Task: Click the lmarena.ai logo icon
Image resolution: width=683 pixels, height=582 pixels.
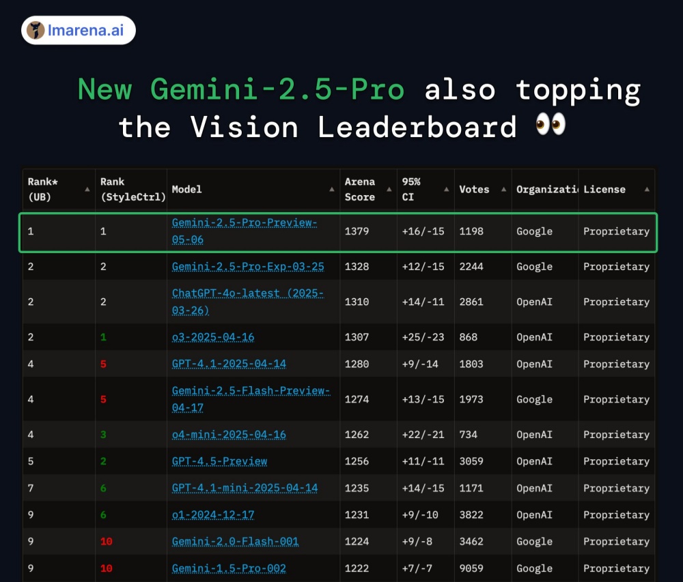Action: coord(36,31)
